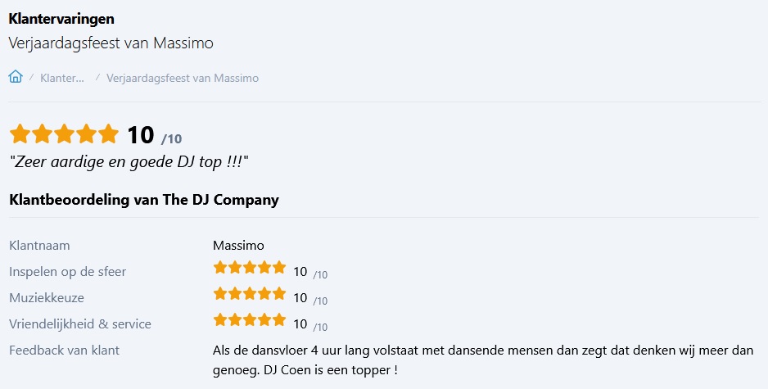Click the customer feedback text about DJ Coen

482,360
